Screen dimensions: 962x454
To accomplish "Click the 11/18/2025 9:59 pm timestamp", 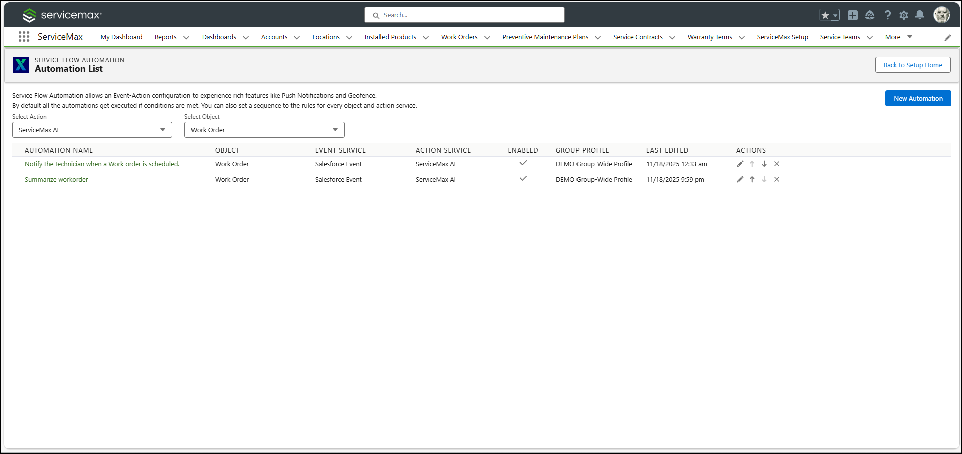I will click(675, 179).
